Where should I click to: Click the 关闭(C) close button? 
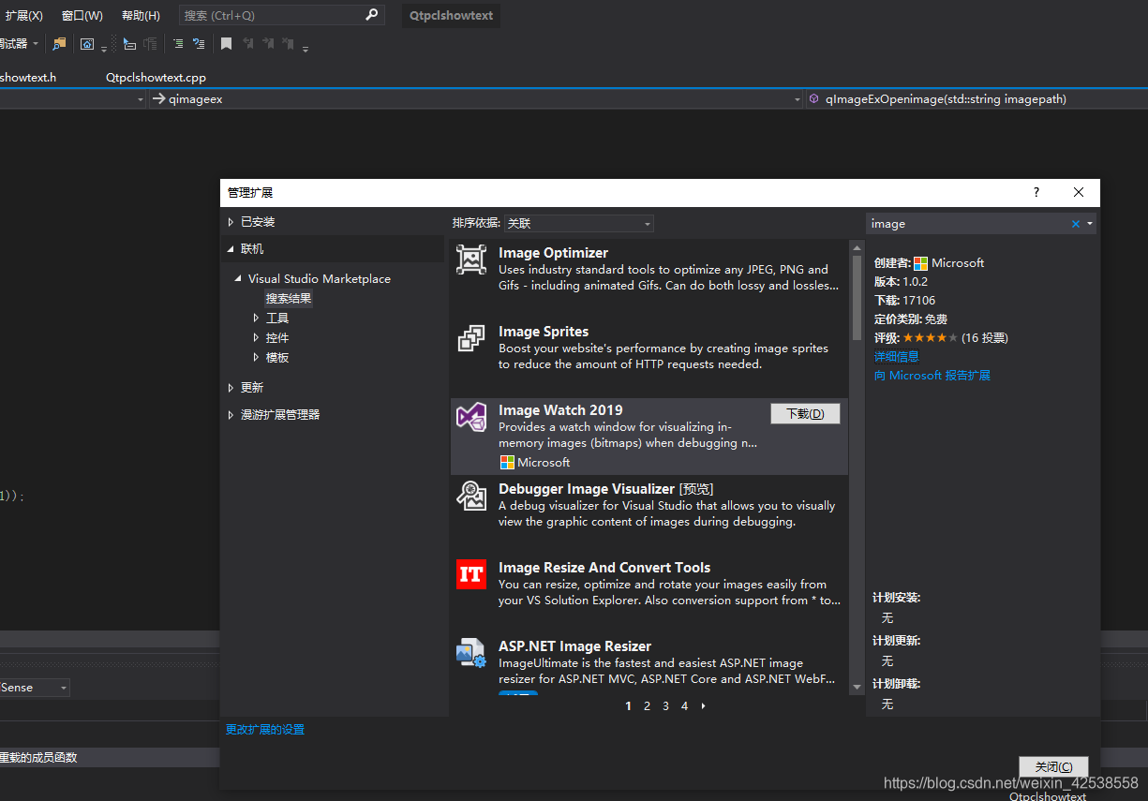1053,767
